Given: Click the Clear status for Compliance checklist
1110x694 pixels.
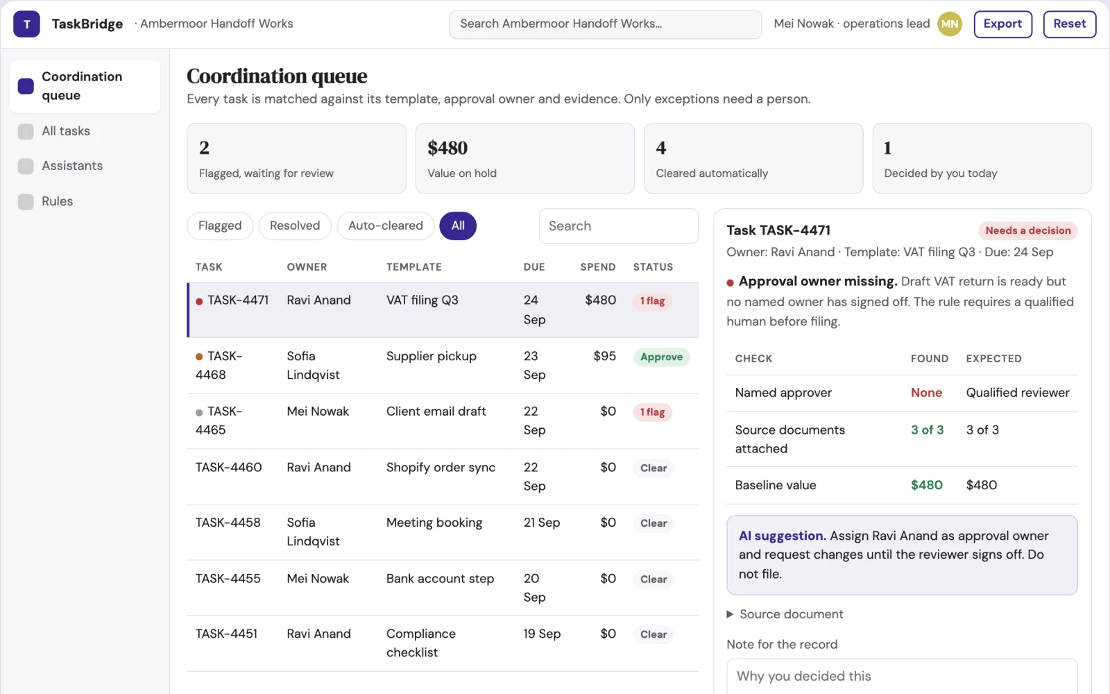Looking at the screenshot, I should 654,634.
